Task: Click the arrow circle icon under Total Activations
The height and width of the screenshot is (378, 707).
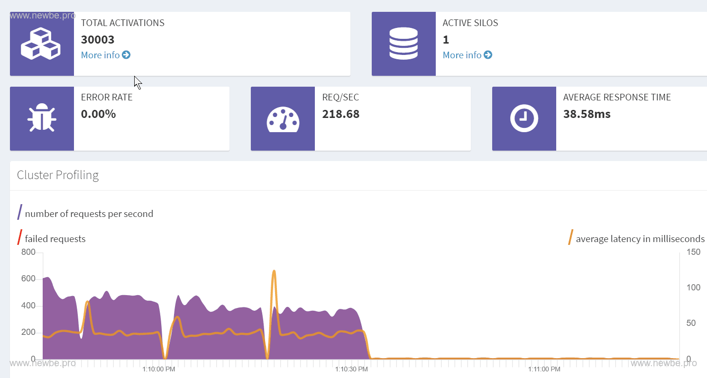Action: pyautogui.click(x=126, y=55)
